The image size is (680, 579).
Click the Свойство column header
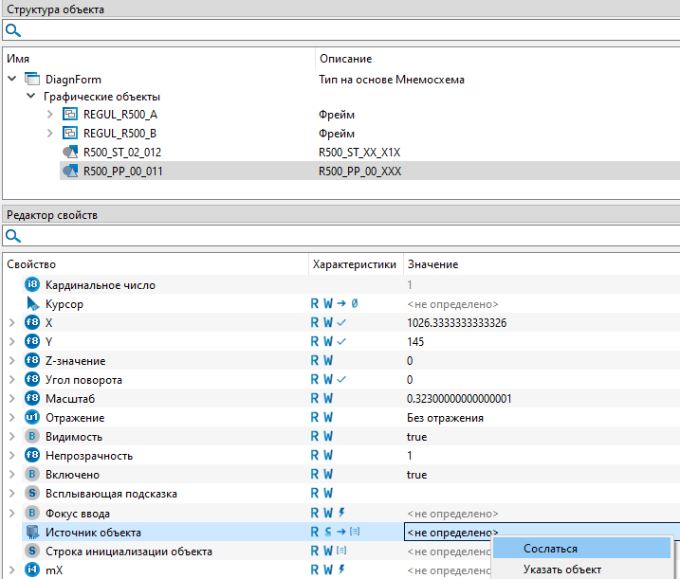32,264
